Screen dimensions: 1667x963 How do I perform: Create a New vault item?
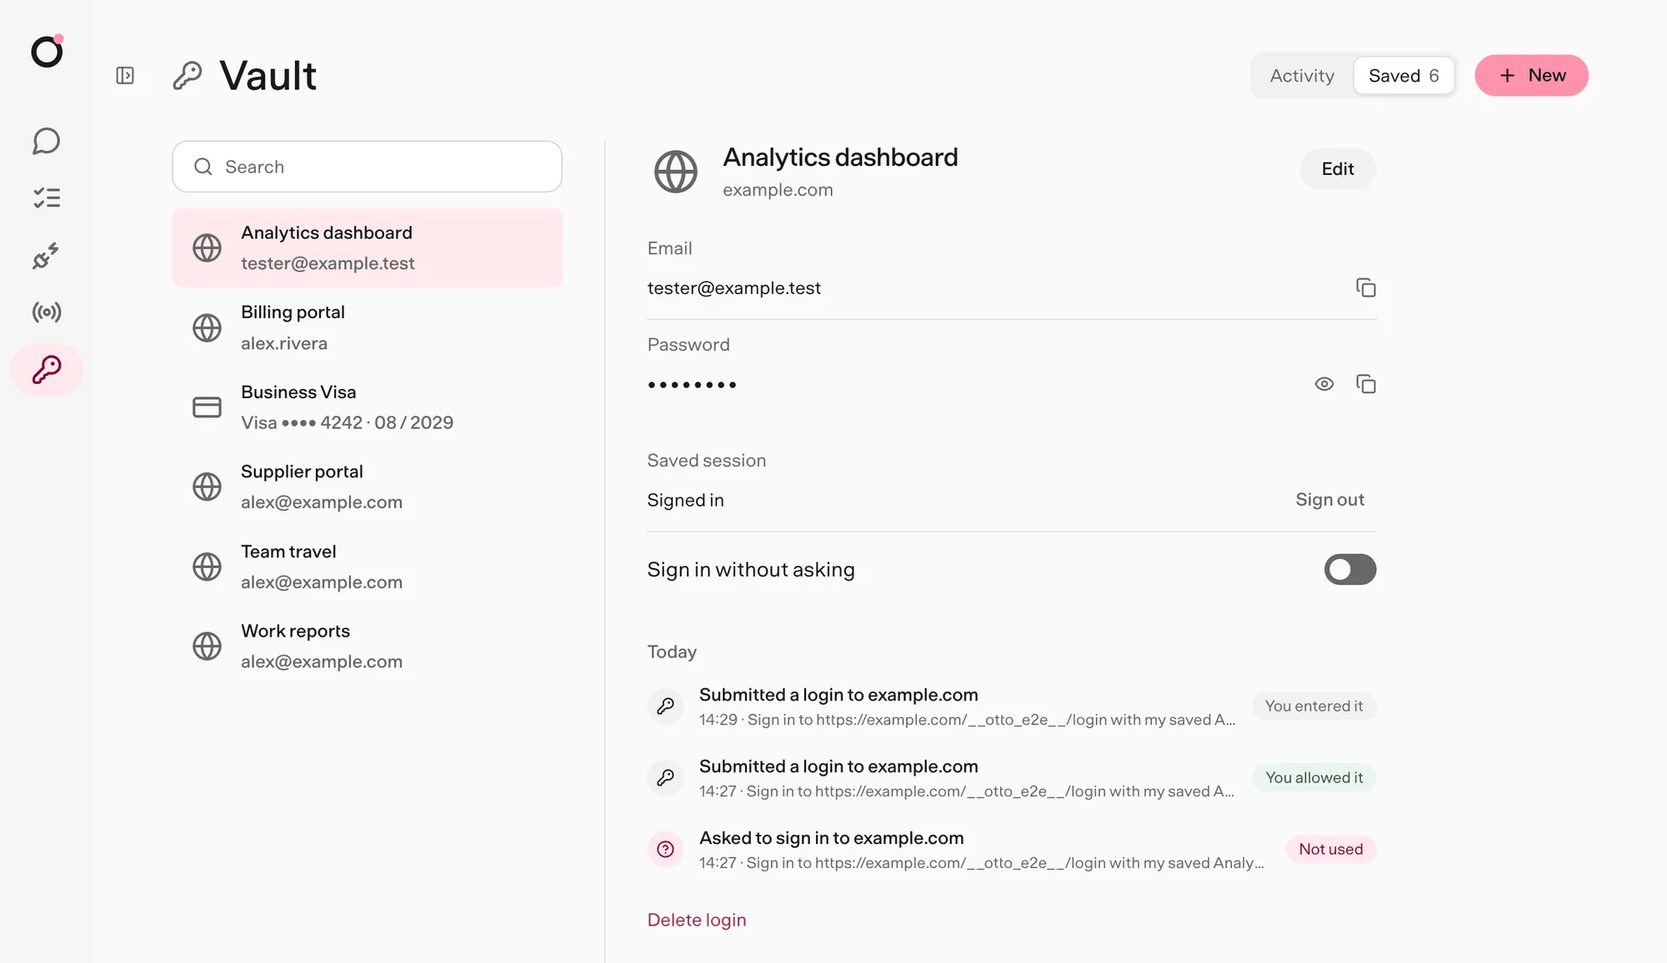(x=1531, y=76)
